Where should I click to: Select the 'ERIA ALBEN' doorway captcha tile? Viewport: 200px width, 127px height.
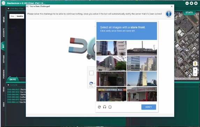pyautogui.click(x=111, y=79)
